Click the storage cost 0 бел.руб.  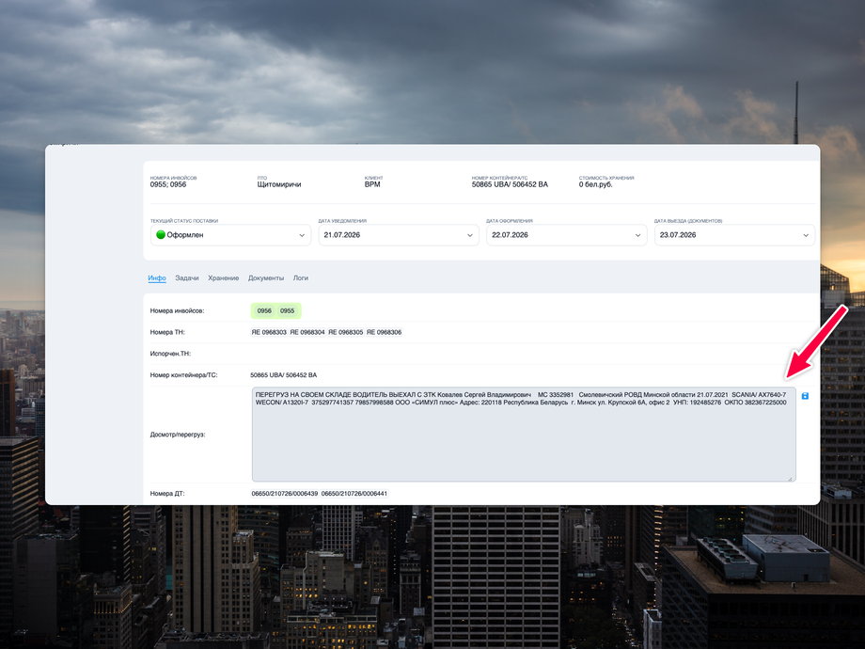pyautogui.click(x=596, y=185)
